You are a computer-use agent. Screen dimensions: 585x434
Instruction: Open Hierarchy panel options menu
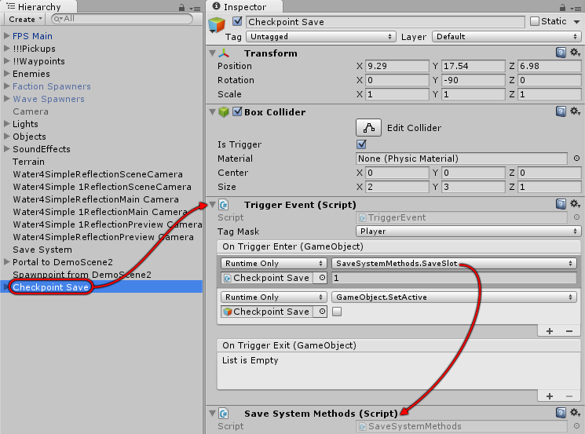click(x=195, y=8)
